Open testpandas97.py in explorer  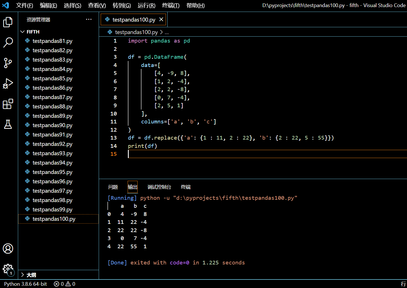[x=58, y=191]
